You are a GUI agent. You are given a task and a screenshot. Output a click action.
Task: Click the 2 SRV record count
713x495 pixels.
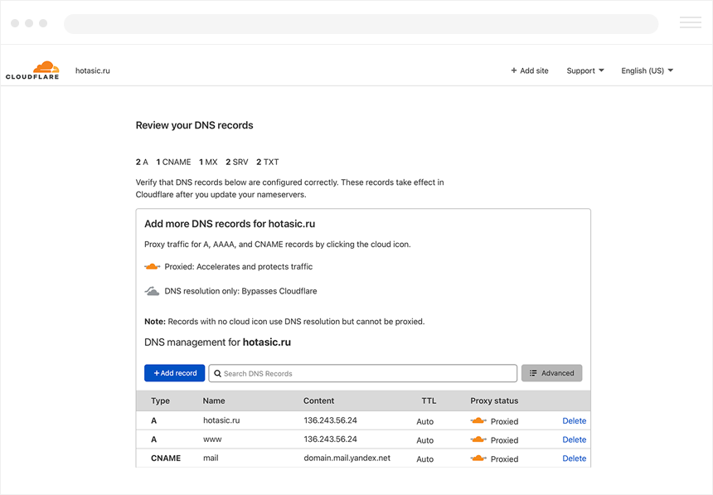coord(237,162)
